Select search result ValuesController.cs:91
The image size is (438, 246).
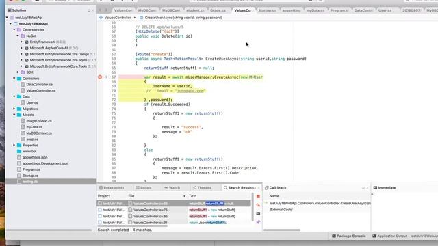(x=174, y=223)
